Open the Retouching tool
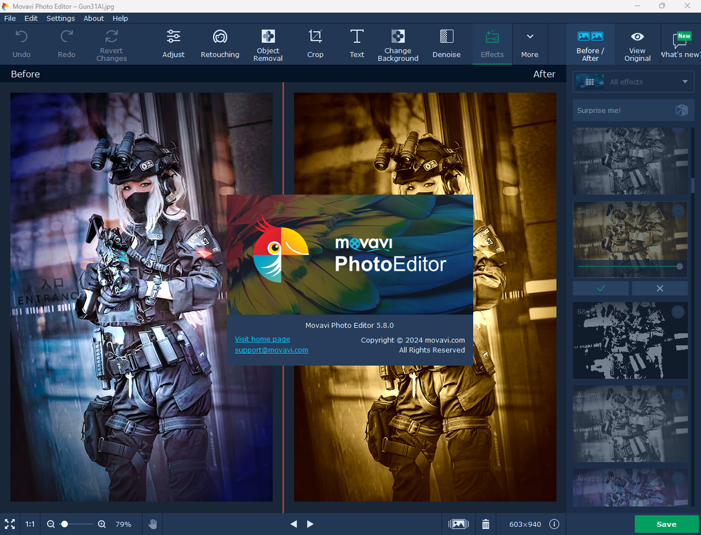The image size is (701, 535). pos(220,44)
